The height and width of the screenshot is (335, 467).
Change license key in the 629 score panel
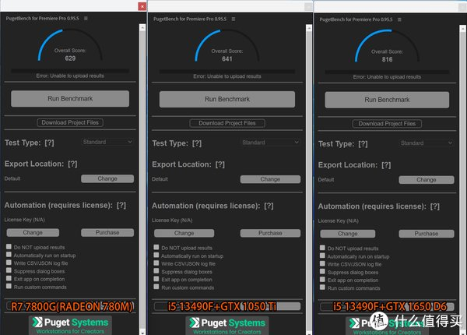(33, 232)
